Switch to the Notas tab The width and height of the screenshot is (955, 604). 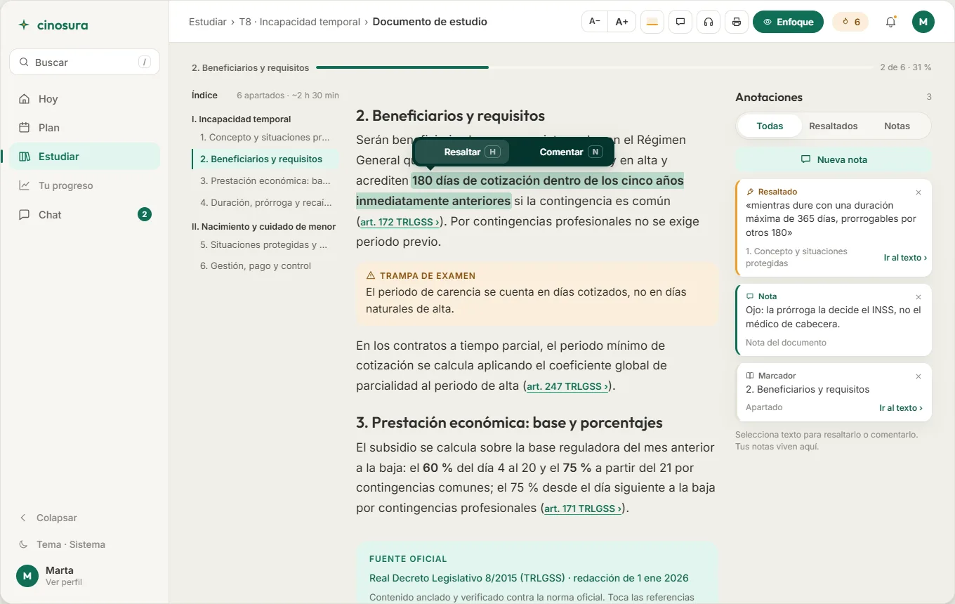click(x=897, y=126)
